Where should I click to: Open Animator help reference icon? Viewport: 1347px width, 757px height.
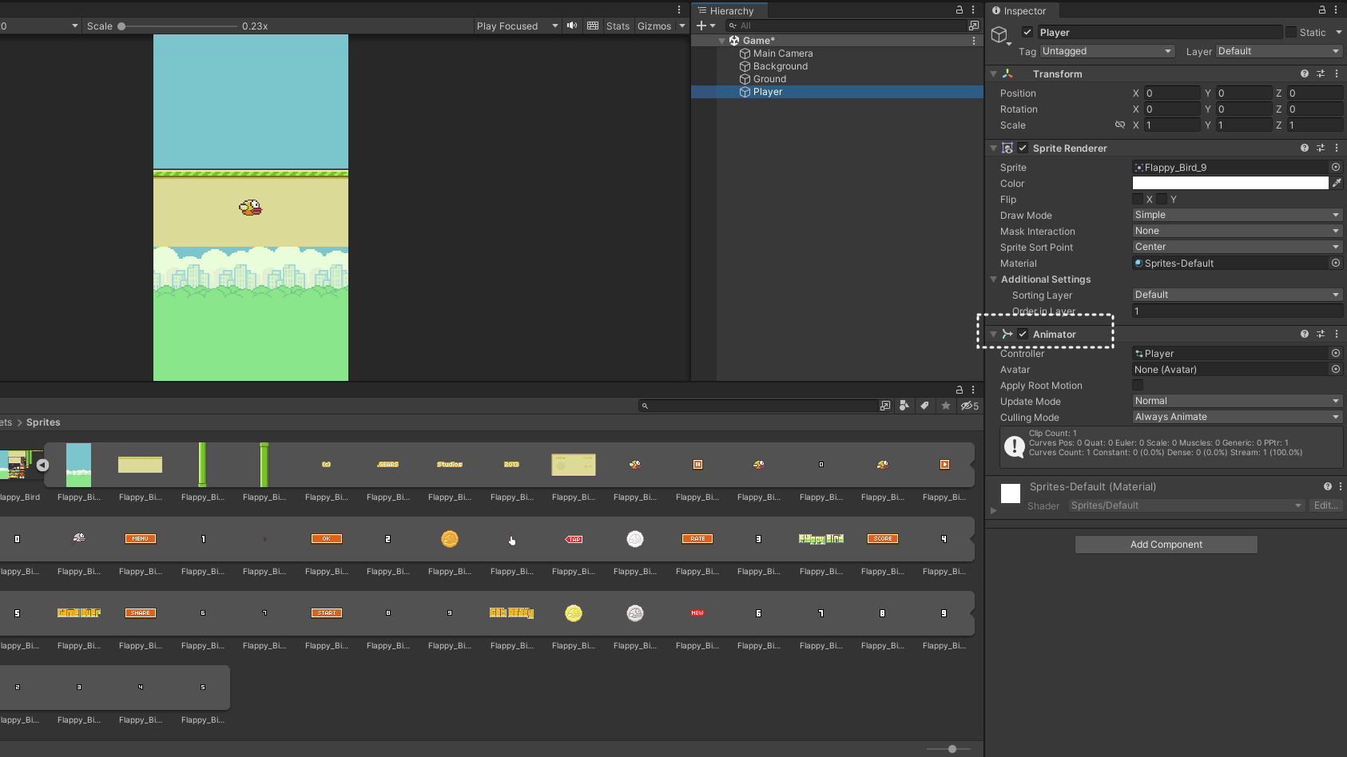click(1305, 334)
